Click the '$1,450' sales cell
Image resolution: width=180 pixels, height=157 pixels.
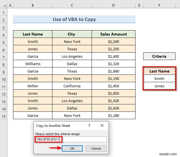[114, 86]
